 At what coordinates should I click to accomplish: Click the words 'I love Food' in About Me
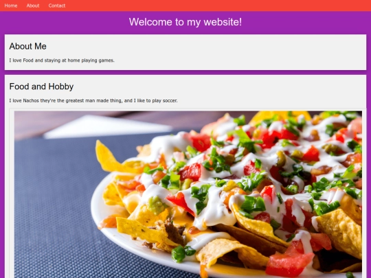coord(21,60)
